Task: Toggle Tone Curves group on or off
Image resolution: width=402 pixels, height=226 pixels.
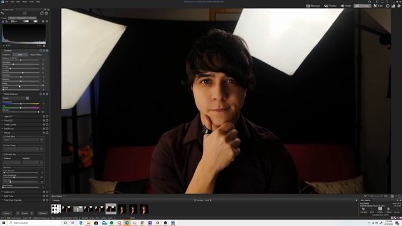Action: pos(47,124)
